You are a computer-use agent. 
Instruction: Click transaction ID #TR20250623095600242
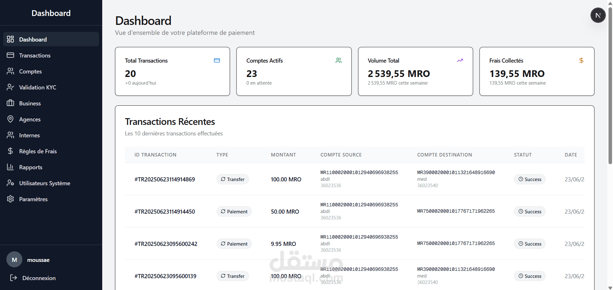point(166,244)
